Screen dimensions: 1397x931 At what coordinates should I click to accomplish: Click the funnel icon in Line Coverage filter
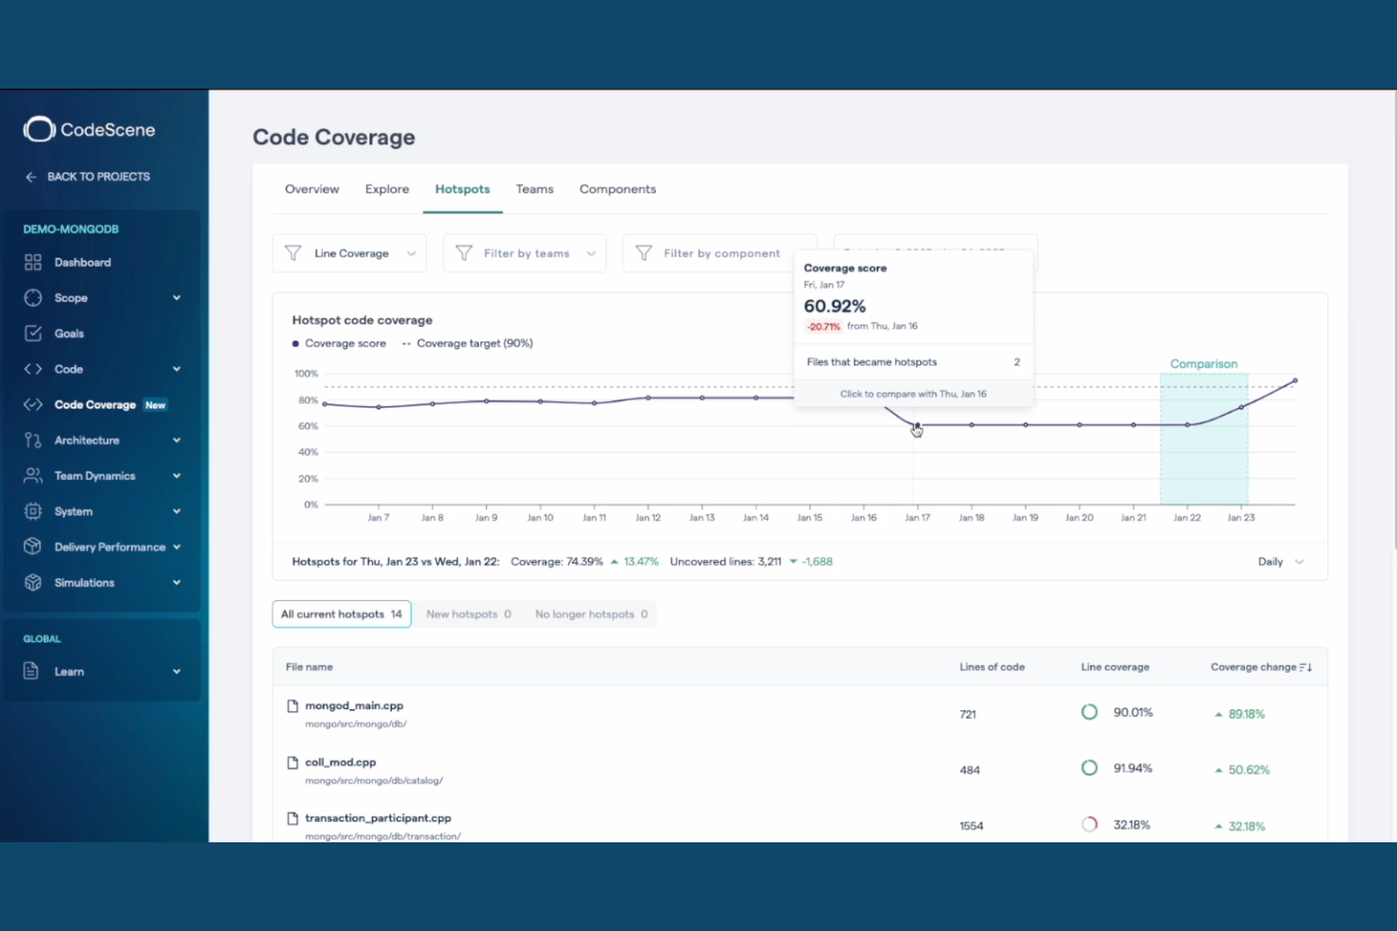click(294, 253)
